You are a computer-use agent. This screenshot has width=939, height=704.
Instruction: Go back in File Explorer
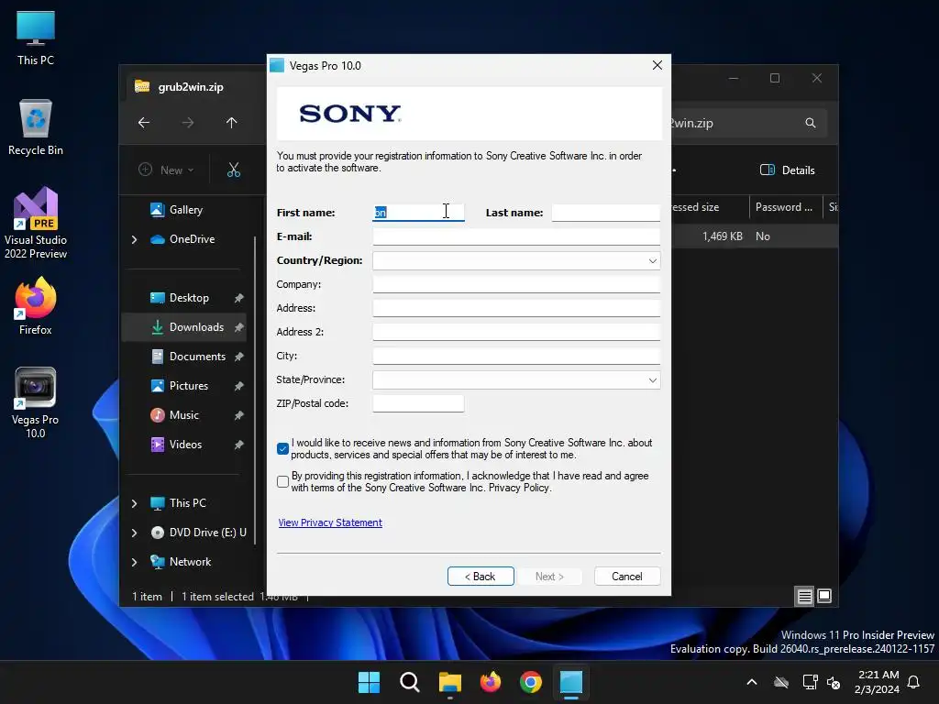click(x=144, y=123)
